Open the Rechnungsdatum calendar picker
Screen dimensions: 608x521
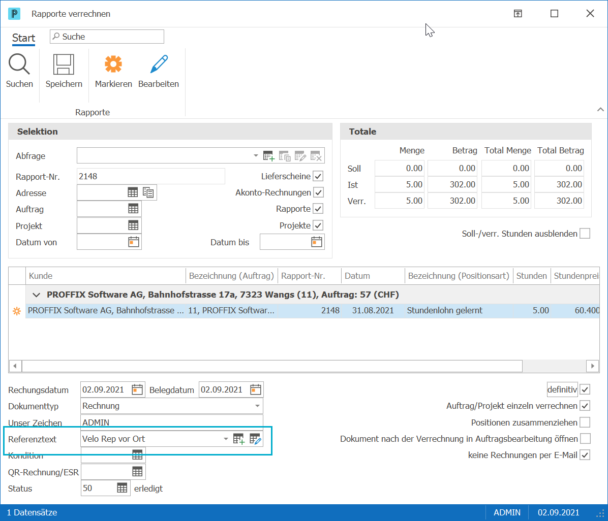[137, 389]
